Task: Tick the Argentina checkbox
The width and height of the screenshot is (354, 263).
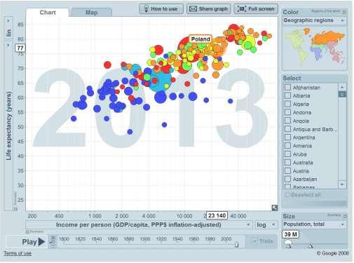Action: coord(287,137)
